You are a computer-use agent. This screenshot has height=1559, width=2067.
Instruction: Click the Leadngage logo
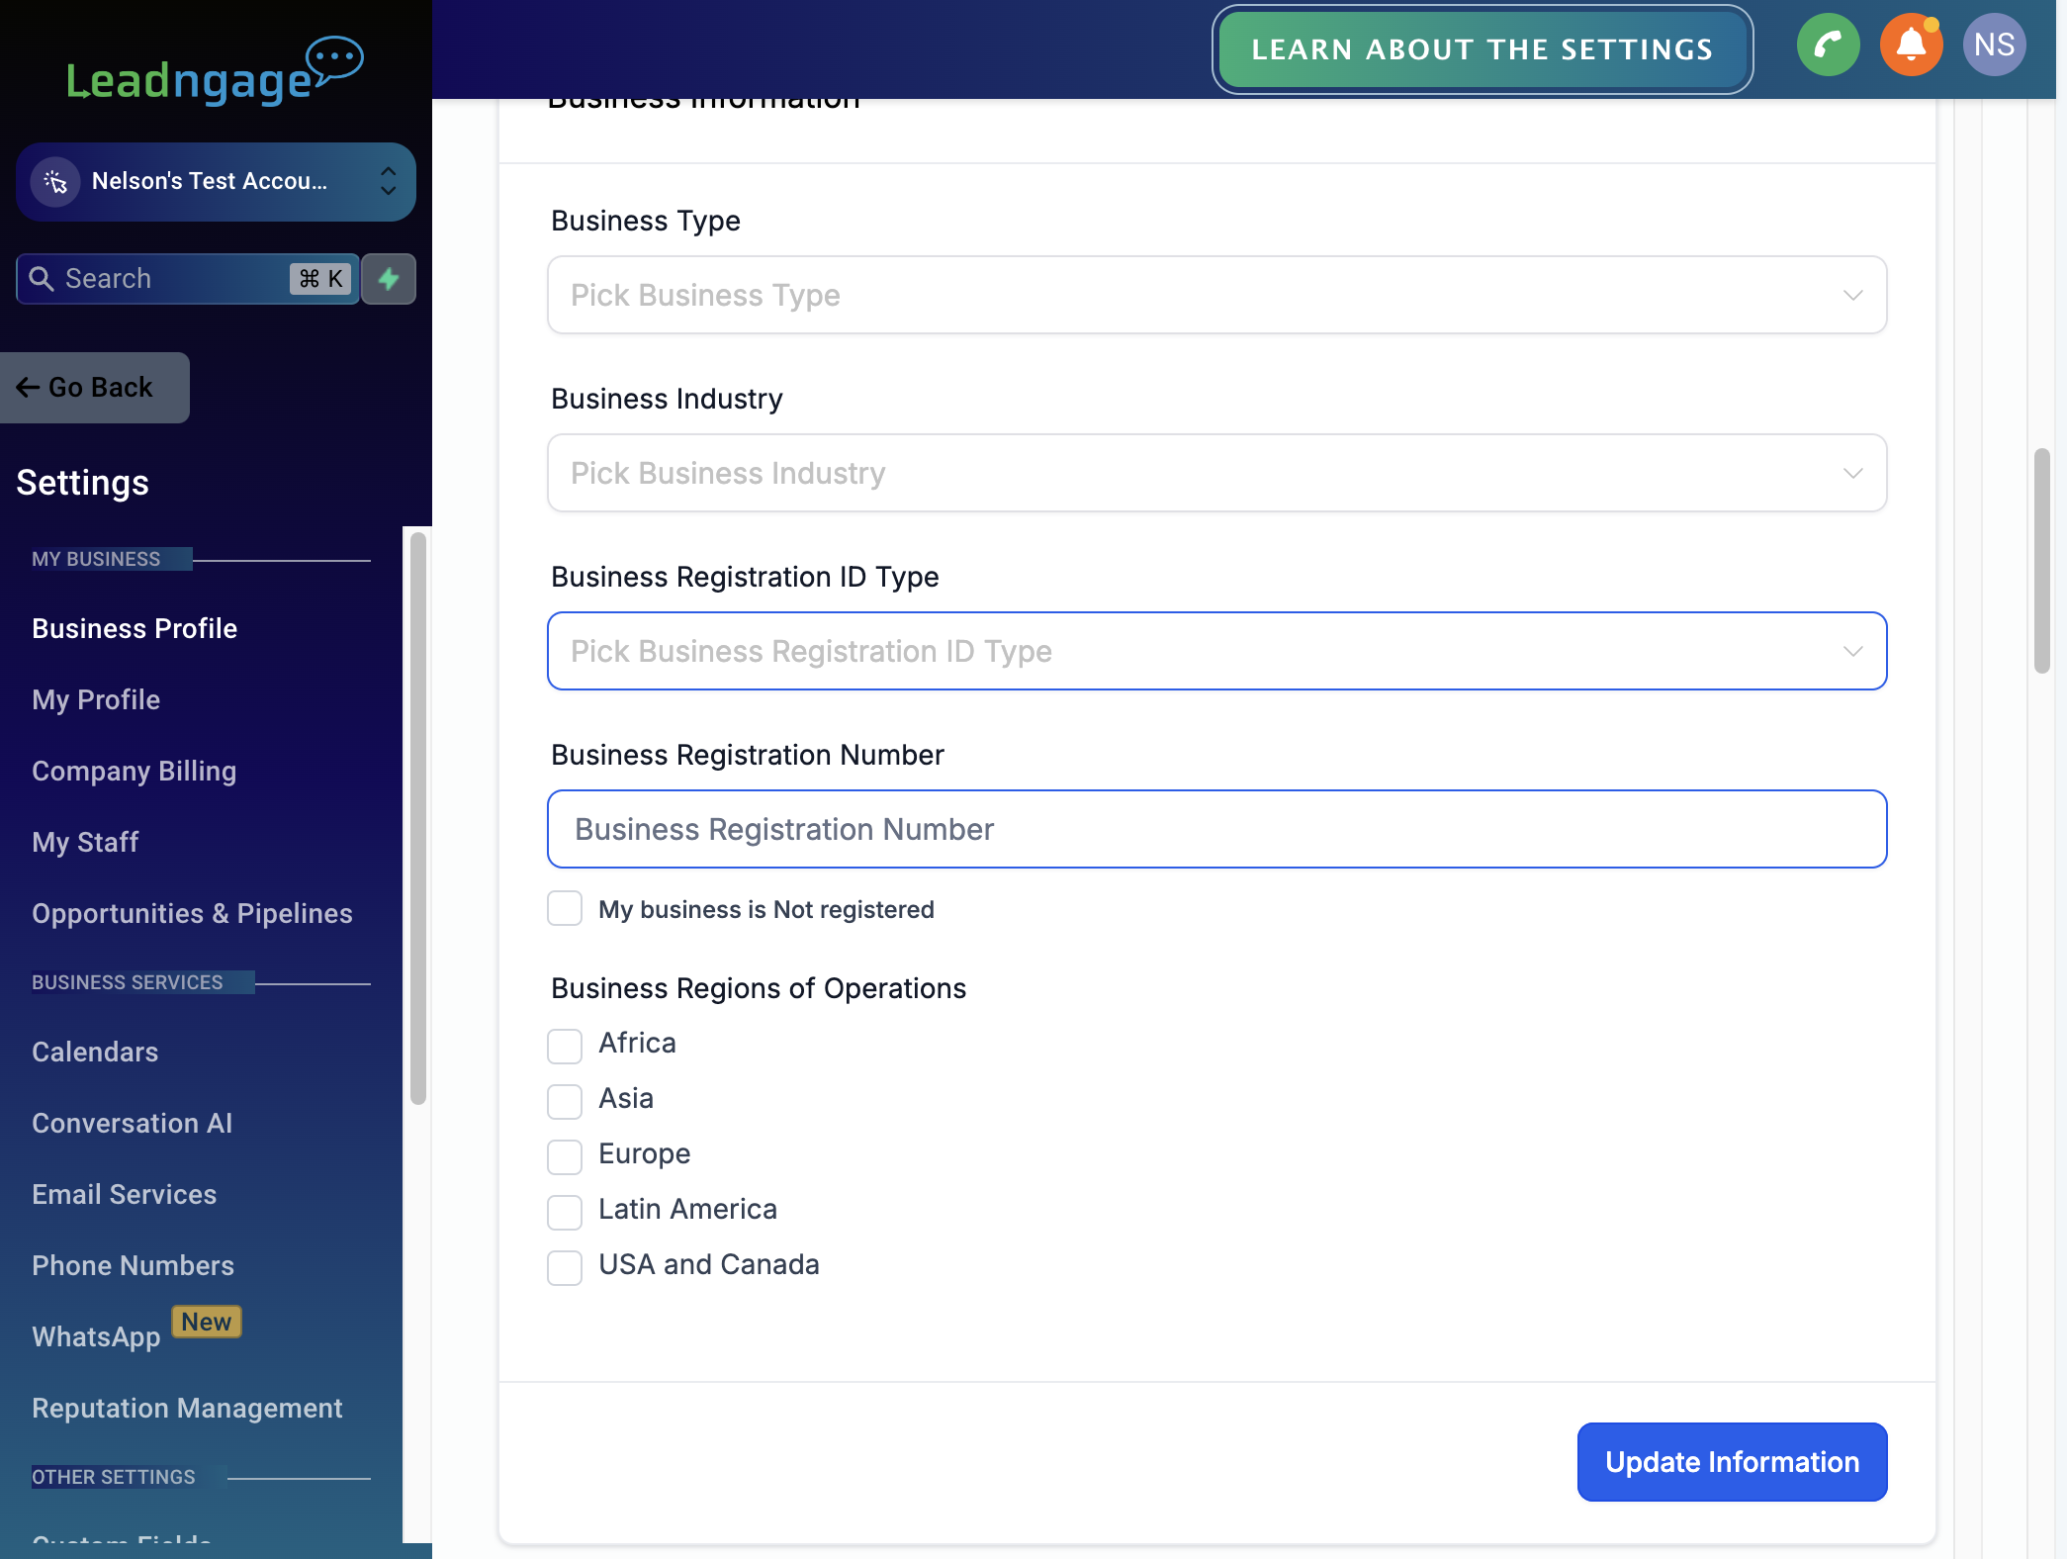(215, 73)
